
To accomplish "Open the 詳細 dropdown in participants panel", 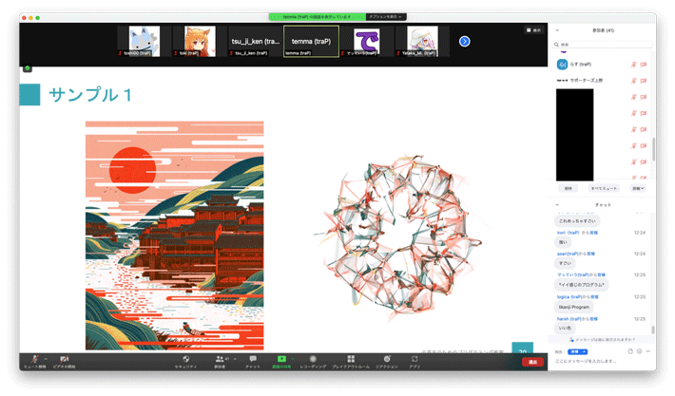I will 637,188.
